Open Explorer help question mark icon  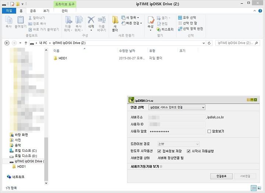tap(260, 11)
